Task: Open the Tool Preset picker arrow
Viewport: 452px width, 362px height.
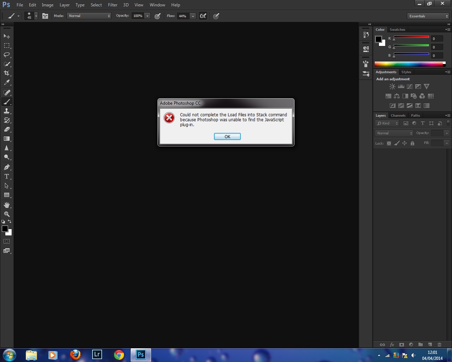Action: click(x=18, y=16)
